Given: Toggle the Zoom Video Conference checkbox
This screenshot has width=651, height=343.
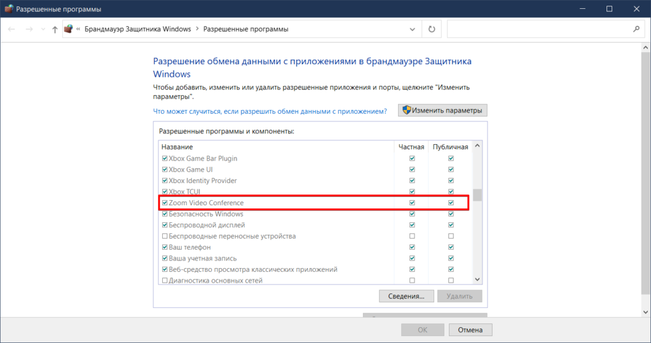Looking at the screenshot, I should tap(165, 203).
